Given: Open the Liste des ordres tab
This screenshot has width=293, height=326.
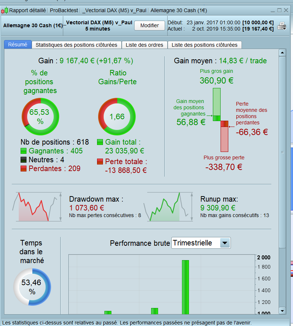Looking at the screenshot, I should click(144, 45).
